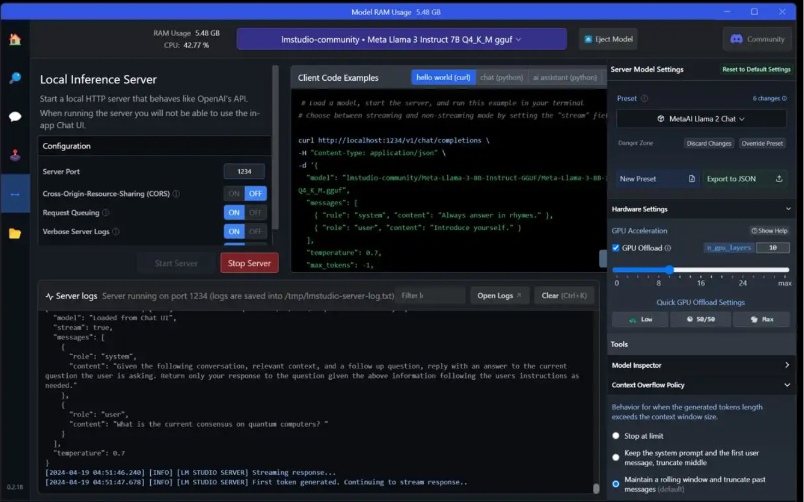804x502 pixels.
Task: Select the Local Server arrows sidebar icon
Action: pos(15,194)
